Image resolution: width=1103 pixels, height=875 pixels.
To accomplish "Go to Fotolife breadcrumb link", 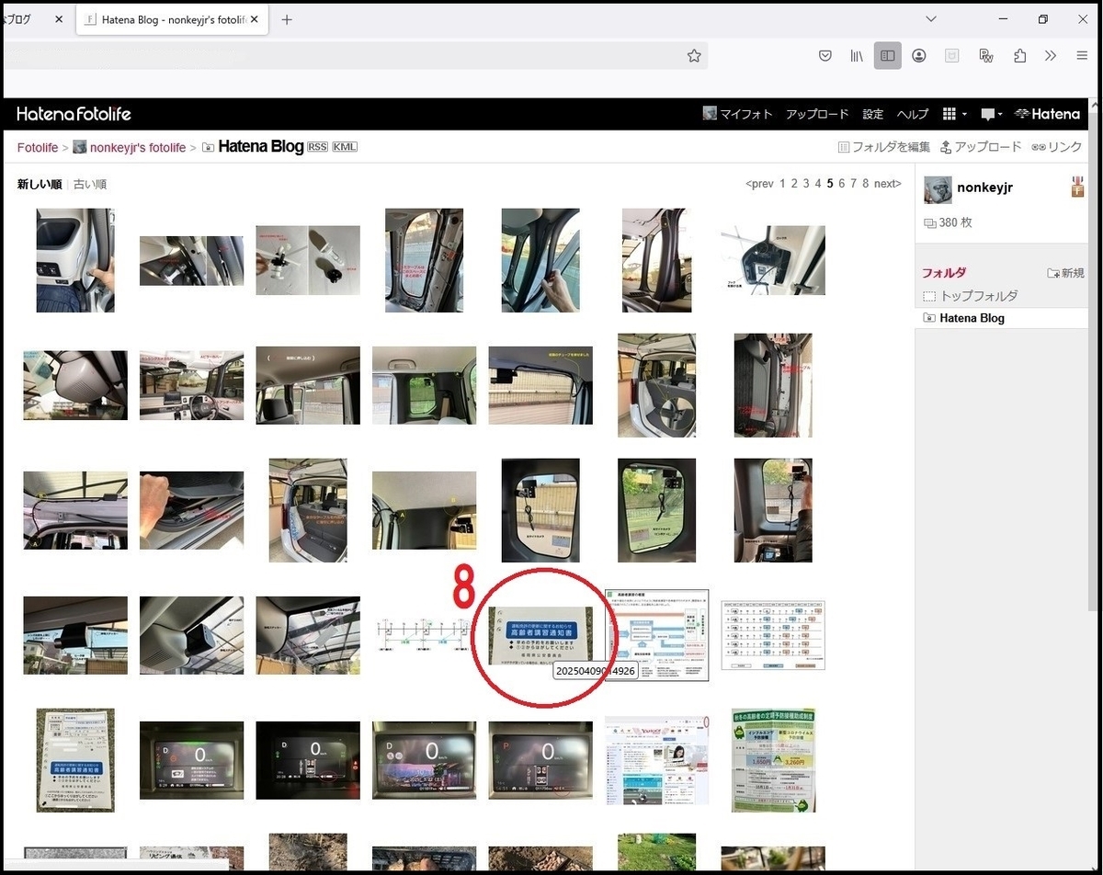I will point(37,147).
